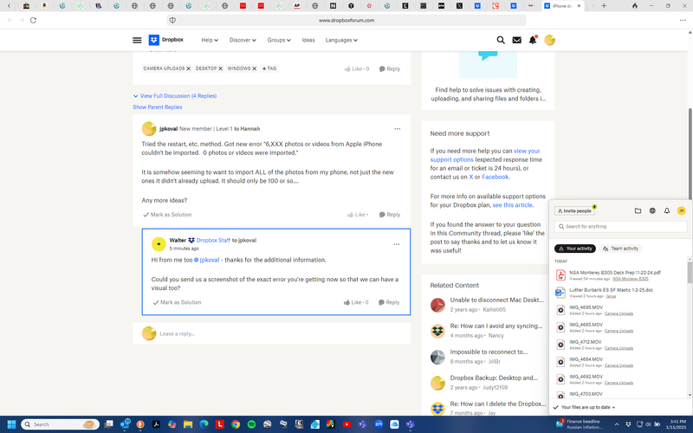Open the private messages envelope icon
Image resolution: width=693 pixels, height=433 pixels.
516,40
